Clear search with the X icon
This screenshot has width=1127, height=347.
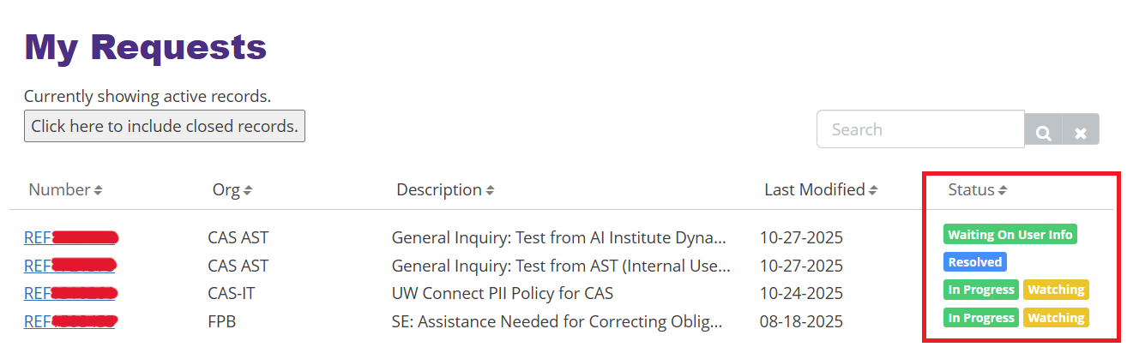coord(1081,130)
